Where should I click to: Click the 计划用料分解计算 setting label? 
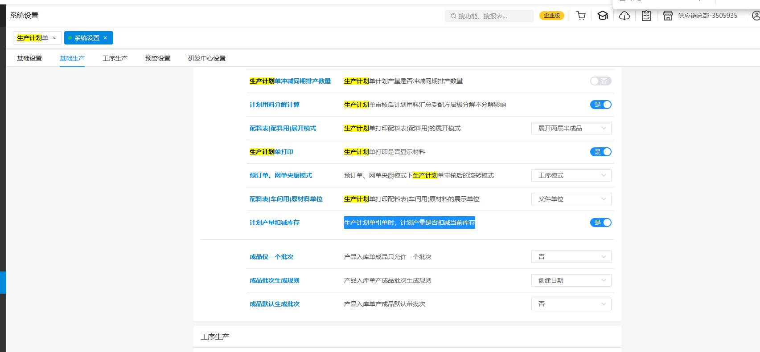[275, 105]
